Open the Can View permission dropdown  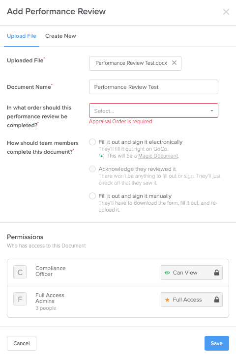point(192,273)
